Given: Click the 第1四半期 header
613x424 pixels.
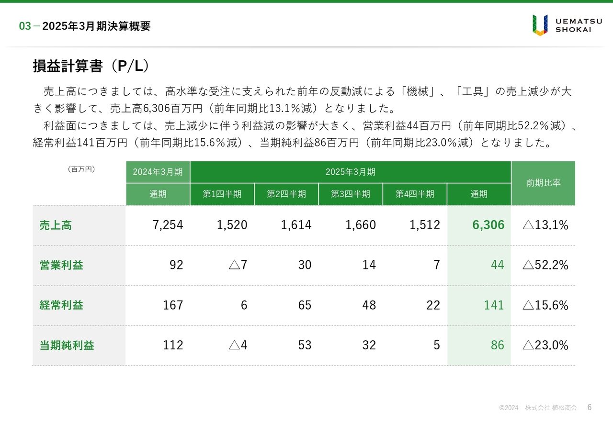Looking at the screenshot, I should pyautogui.click(x=222, y=194).
